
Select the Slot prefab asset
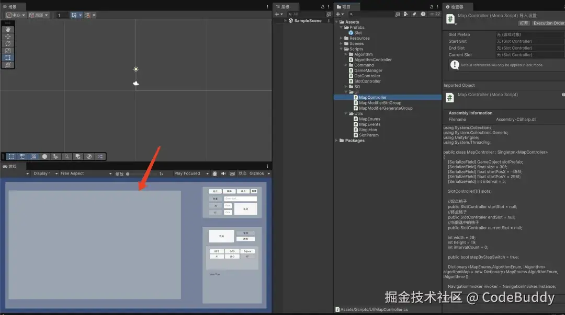tap(355, 33)
